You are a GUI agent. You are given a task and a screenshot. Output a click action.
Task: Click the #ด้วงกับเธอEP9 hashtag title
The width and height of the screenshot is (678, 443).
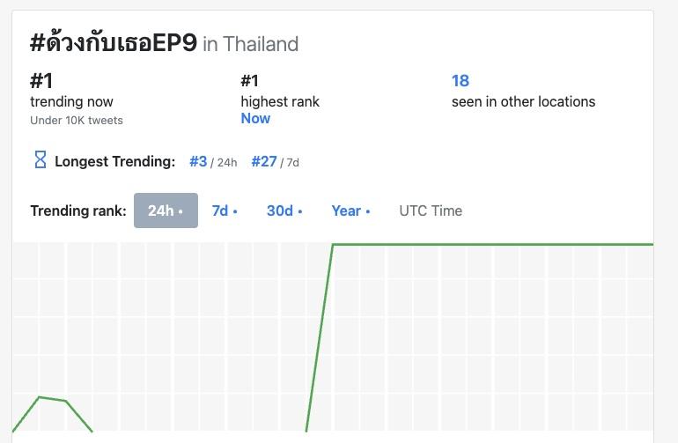(113, 42)
